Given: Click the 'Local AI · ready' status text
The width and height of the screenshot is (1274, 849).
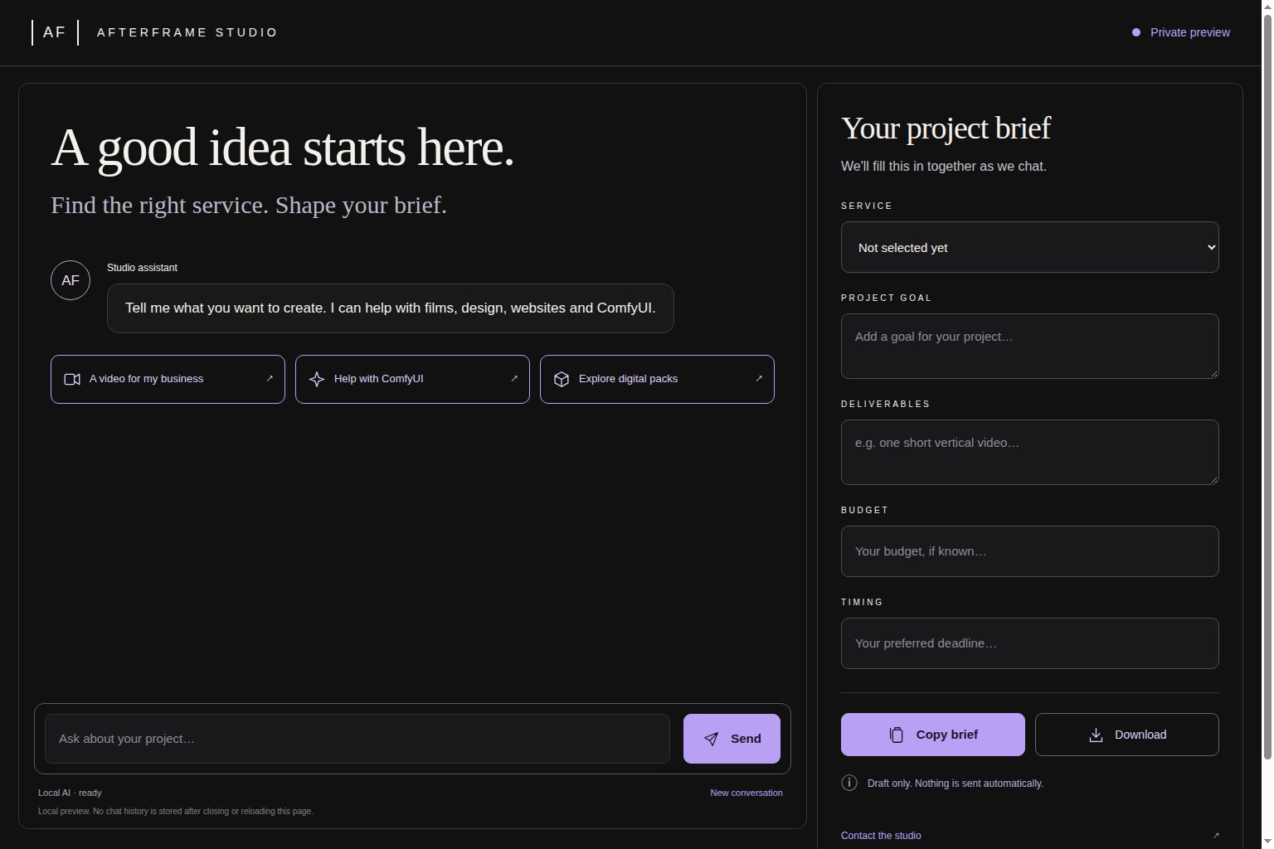Looking at the screenshot, I should [70, 793].
